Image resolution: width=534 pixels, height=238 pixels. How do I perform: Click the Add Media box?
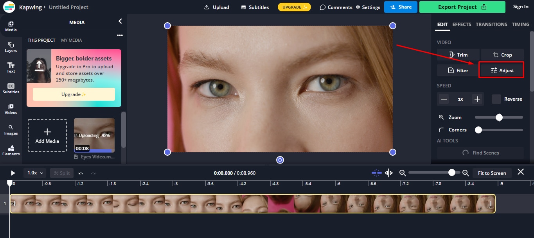(47, 135)
